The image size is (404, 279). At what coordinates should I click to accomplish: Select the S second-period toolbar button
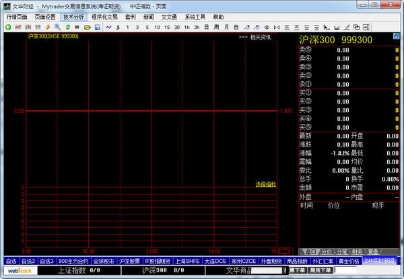[118, 27]
